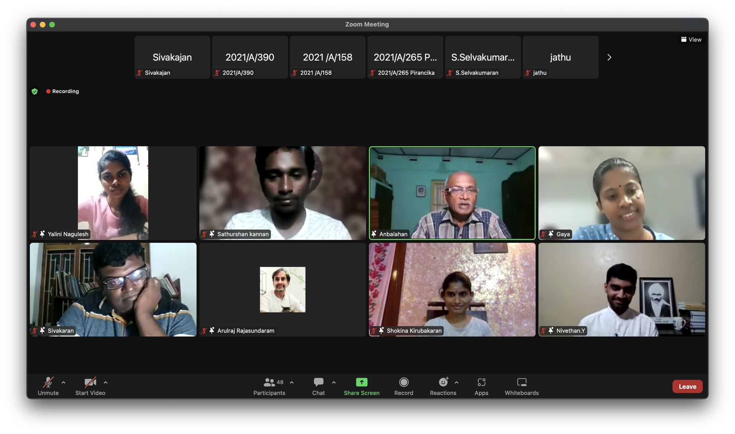Click muted mic icon on Yalini Nagulesh

coord(34,234)
